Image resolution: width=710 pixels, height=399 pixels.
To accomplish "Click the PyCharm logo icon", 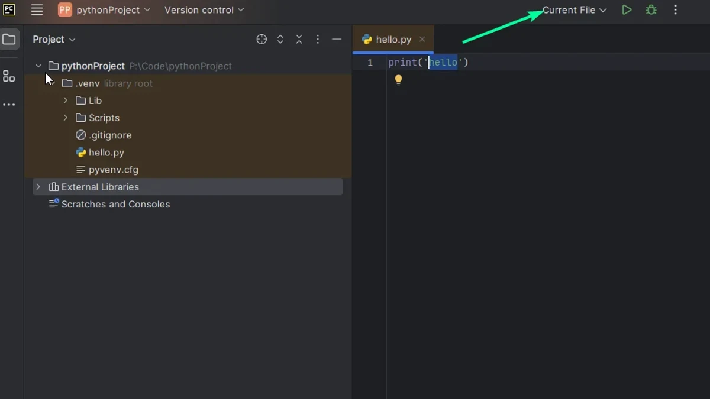I will click(9, 9).
